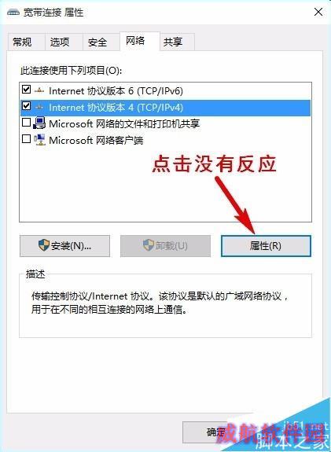The height and width of the screenshot is (452, 331).
Task: Click the network protocol icon next to IPv6
Action: click(39, 91)
